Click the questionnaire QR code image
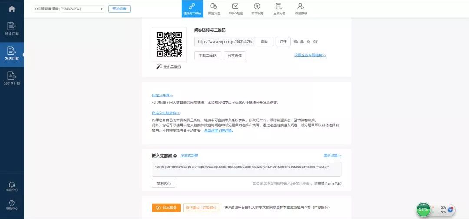 (x=169, y=44)
